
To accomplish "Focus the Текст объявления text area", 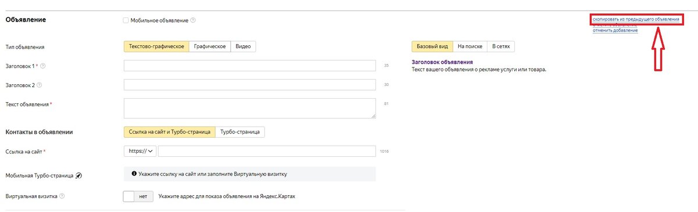I will (250, 108).
